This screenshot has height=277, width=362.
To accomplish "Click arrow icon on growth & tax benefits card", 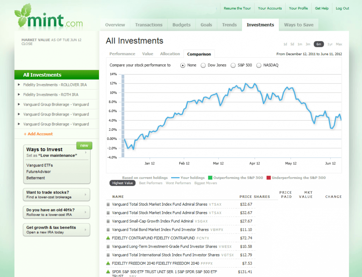I will point(86,230).
